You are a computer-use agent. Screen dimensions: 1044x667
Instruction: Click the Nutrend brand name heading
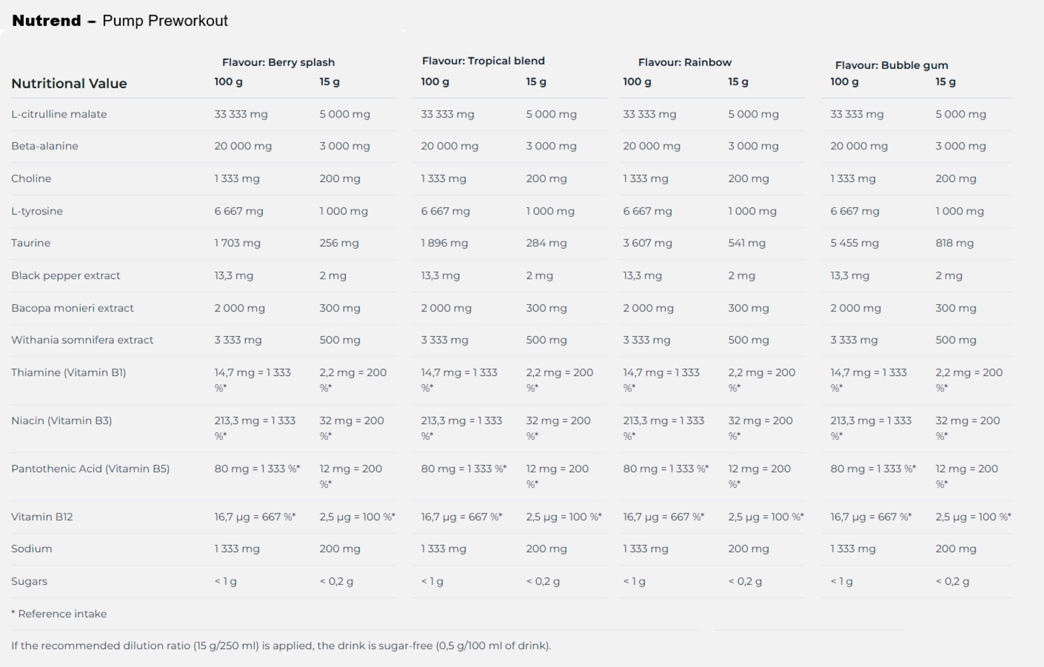[x=47, y=21]
